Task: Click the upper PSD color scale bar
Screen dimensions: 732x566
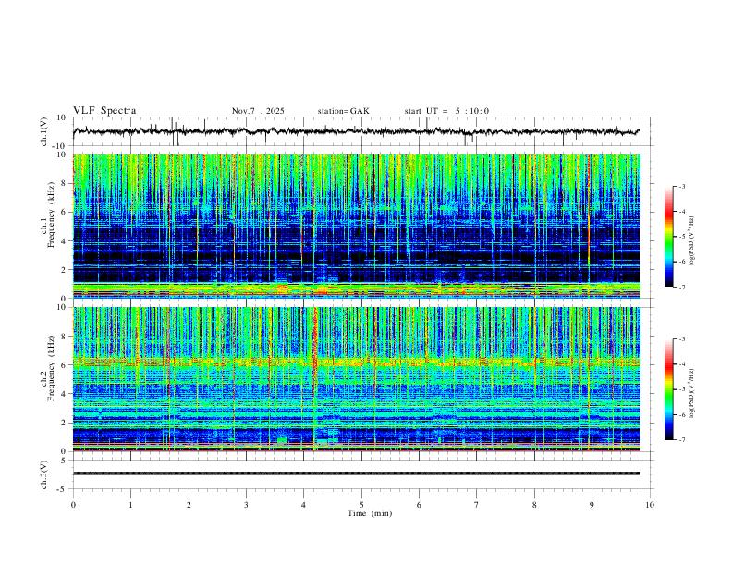Action: point(668,237)
